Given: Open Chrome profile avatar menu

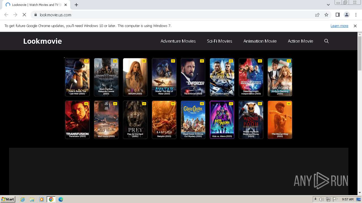Looking at the screenshot, I should 346,15.
